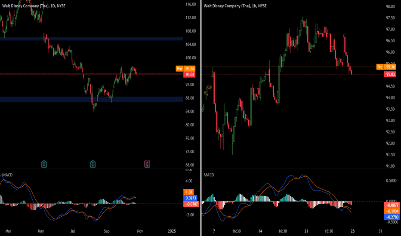Screen dimensions: 401x236
Task: Click the '21' date label on hourly axis
Action: [306, 231]
